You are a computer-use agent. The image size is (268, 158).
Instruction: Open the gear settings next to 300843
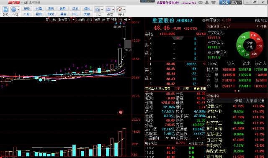204,20
